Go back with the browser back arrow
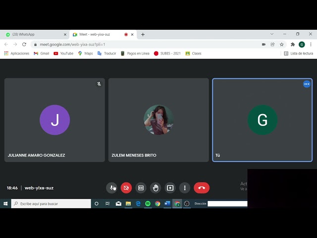Screen dimensions: 317x238 click(x=6, y=44)
